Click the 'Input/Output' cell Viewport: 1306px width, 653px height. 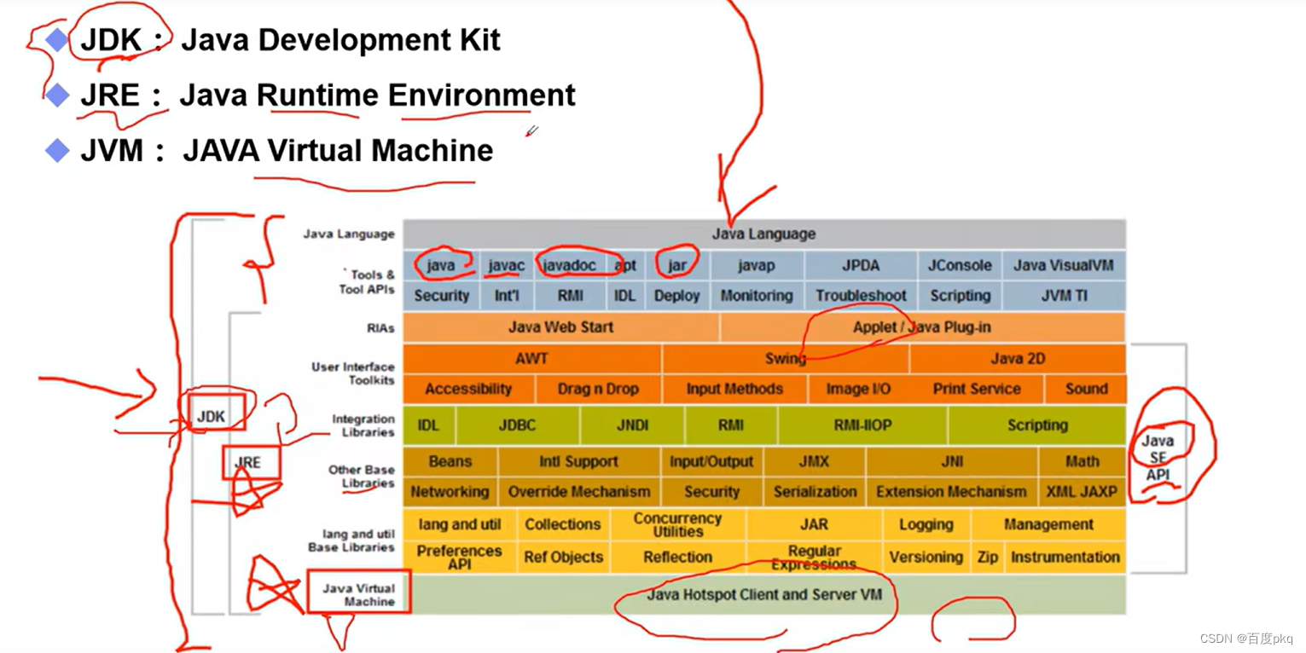click(711, 461)
